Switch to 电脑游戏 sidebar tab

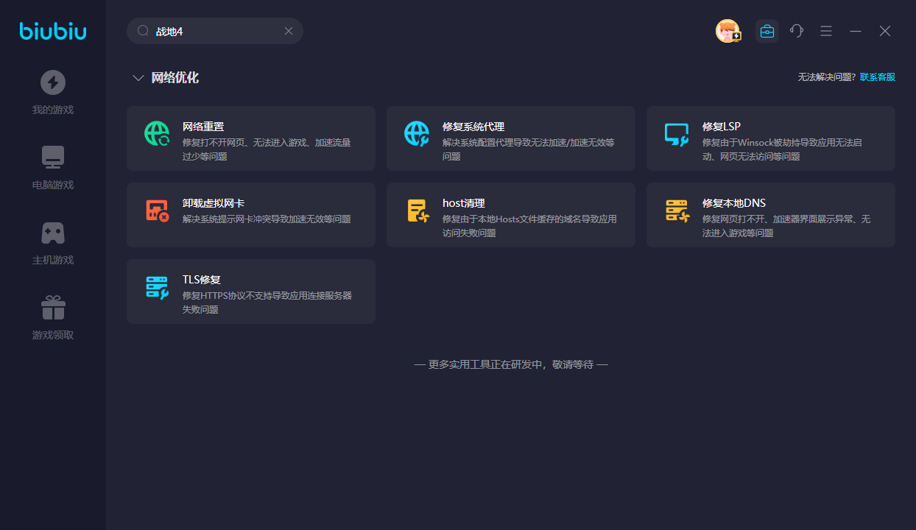tap(53, 168)
